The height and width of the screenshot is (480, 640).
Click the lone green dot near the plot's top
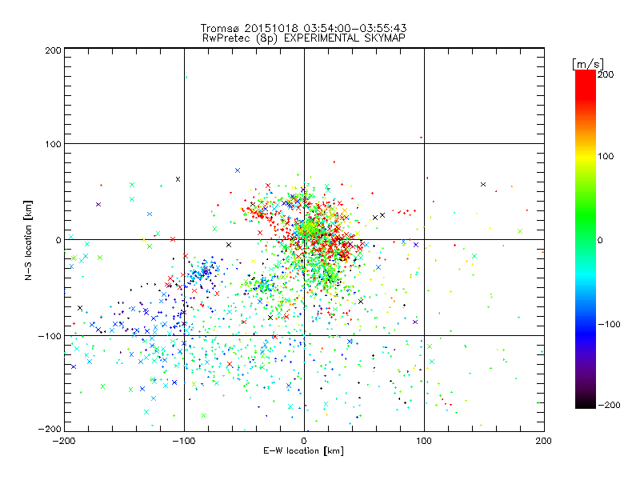coord(186,77)
